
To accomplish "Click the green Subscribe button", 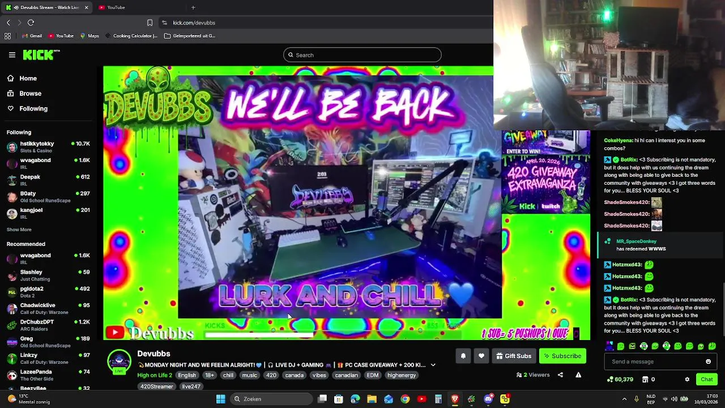I will click(562, 356).
